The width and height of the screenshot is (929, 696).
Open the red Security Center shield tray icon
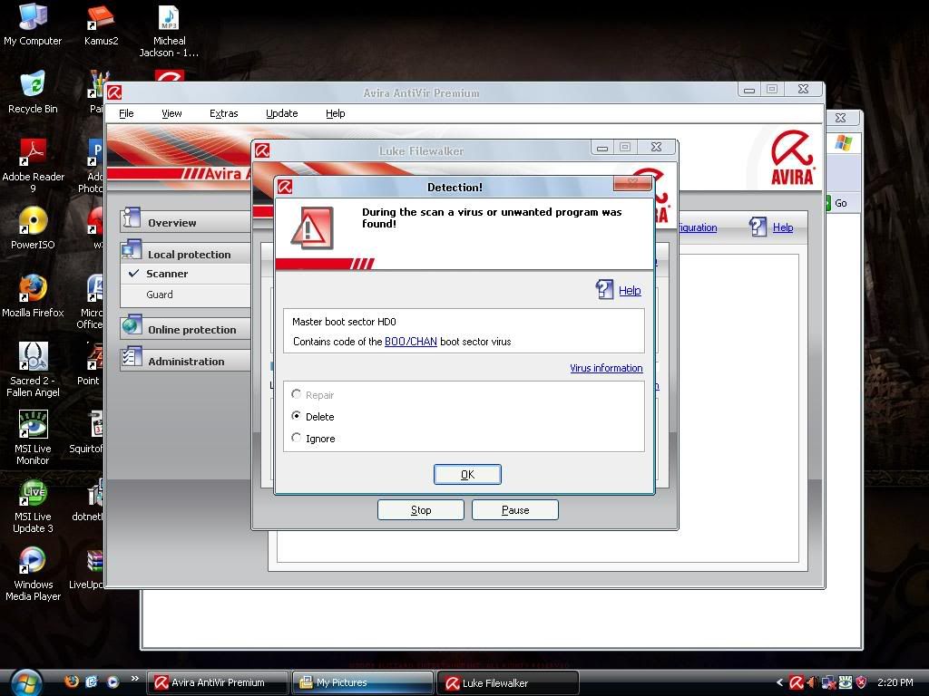862,682
